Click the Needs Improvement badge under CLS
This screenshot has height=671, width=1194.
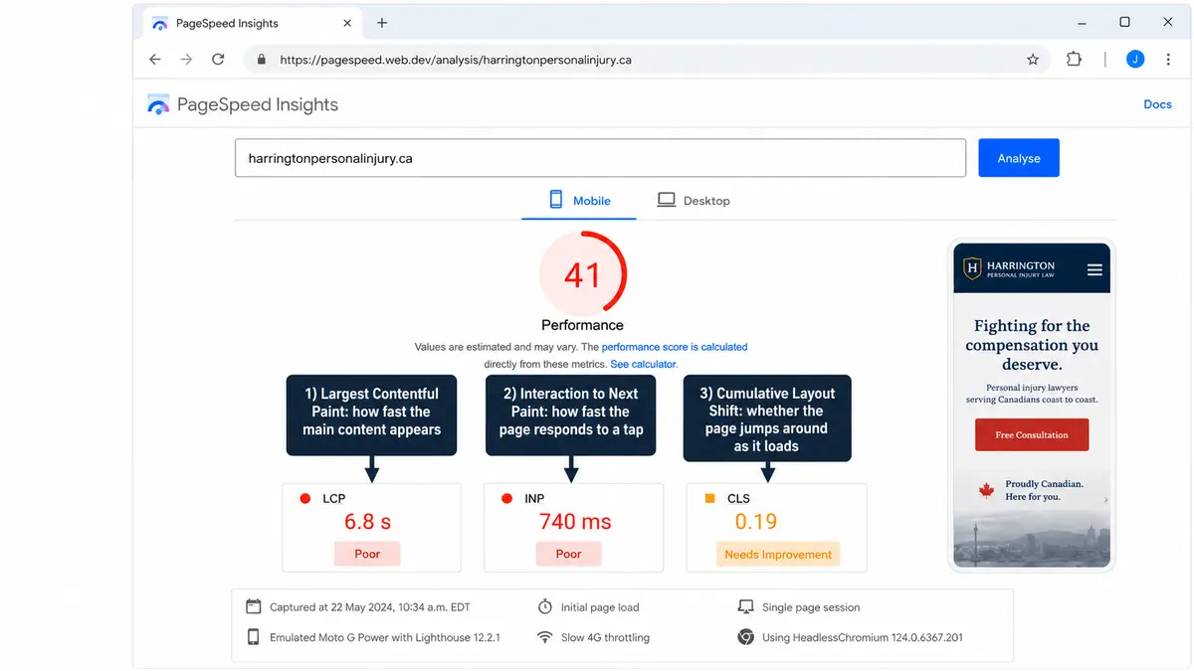778,555
